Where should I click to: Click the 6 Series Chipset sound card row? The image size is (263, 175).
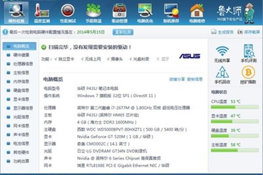tap(102, 158)
